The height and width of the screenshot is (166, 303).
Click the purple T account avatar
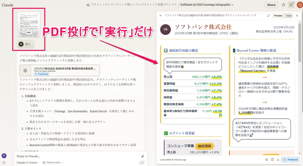click(4, 156)
